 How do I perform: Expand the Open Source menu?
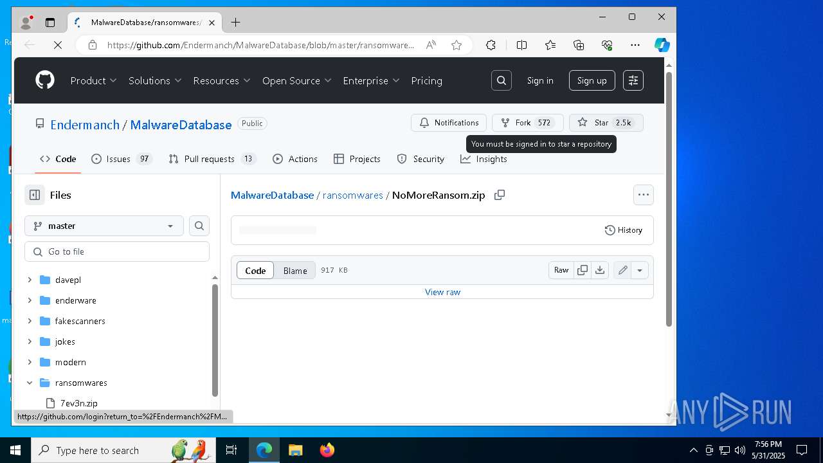(297, 80)
